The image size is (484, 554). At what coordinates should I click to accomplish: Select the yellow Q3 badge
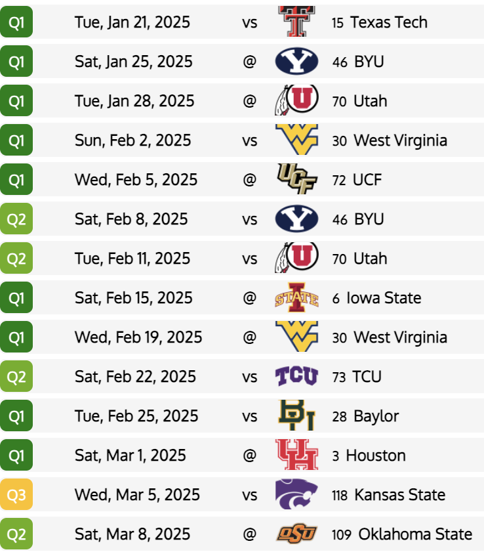pyautogui.click(x=16, y=494)
